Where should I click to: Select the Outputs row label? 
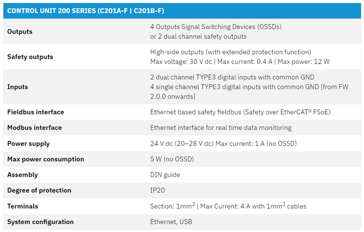click(x=20, y=31)
